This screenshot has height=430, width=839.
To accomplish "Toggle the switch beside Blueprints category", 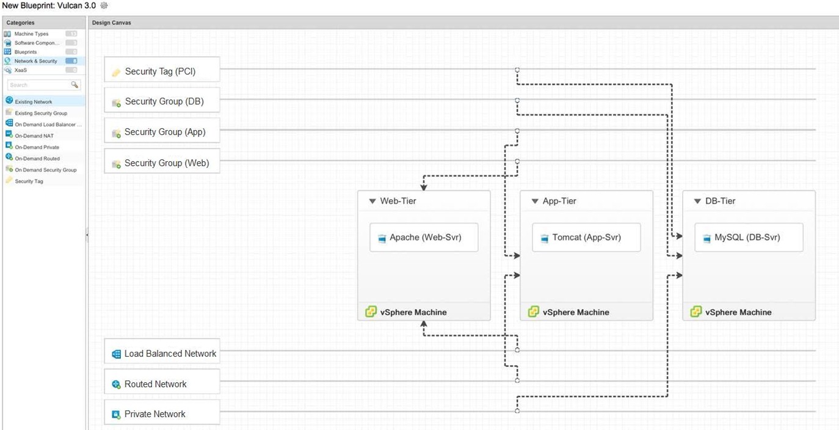I will click(71, 52).
